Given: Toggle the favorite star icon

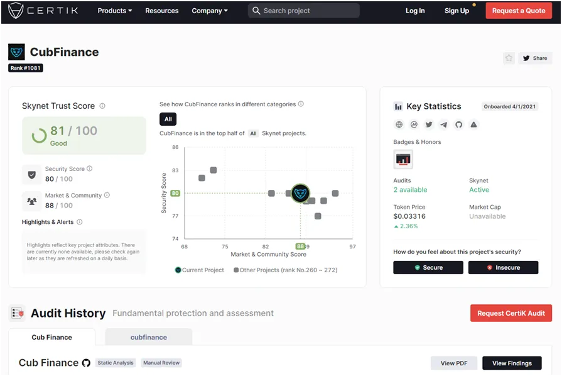Looking at the screenshot, I should [509, 58].
